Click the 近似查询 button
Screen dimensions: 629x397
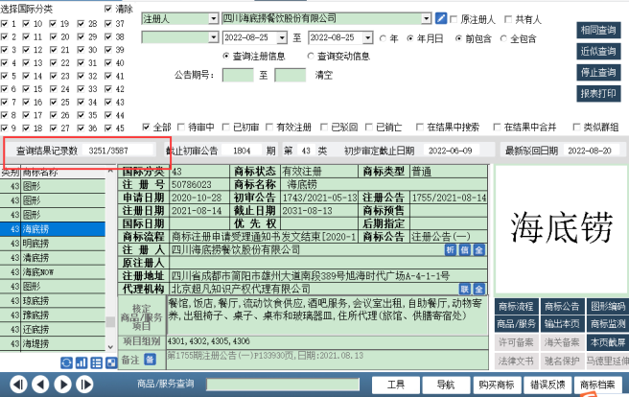click(598, 51)
